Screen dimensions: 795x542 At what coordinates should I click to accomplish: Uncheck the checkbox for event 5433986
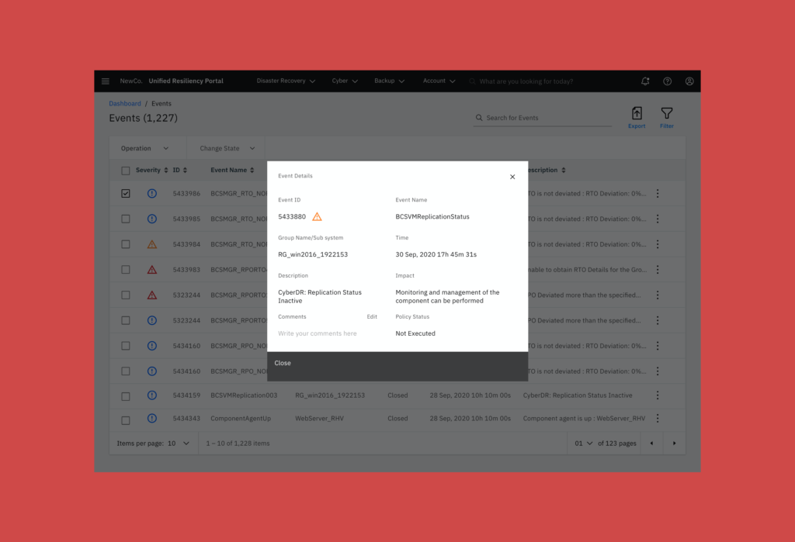(x=126, y=194)
